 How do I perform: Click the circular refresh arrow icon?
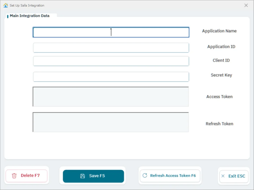point(145,175)
